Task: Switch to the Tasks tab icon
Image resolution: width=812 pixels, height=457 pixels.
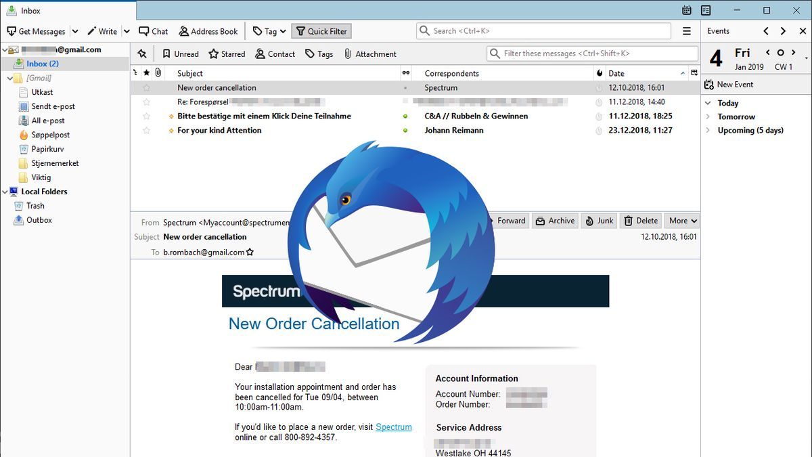Action: pyautogui.click(x=706, y=10)
